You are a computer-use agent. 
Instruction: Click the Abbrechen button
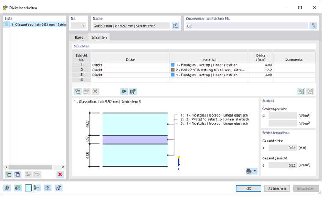[277, 188]
